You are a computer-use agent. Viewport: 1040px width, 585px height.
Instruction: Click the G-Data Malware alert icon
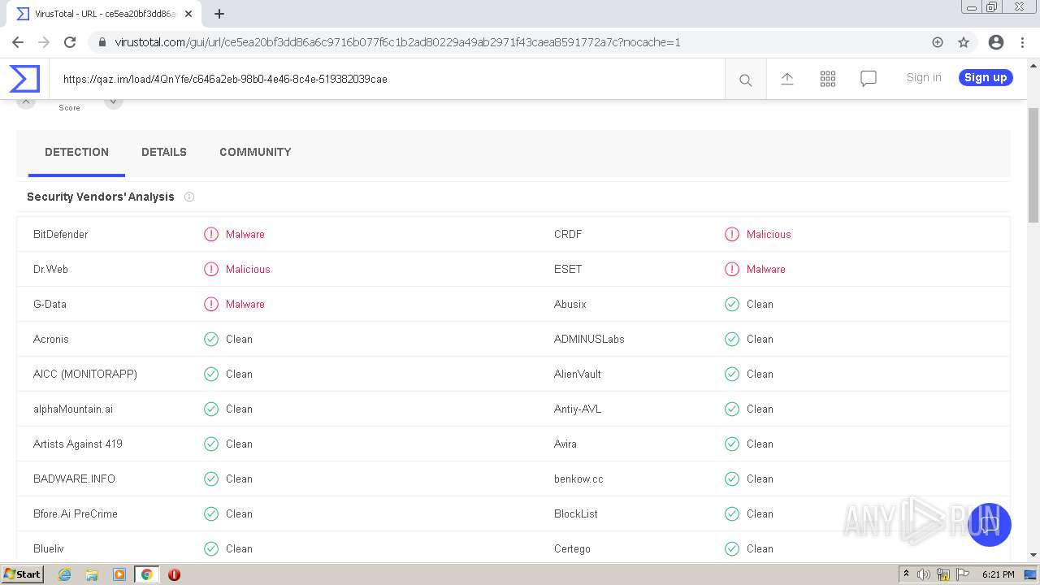pos(211,304)
